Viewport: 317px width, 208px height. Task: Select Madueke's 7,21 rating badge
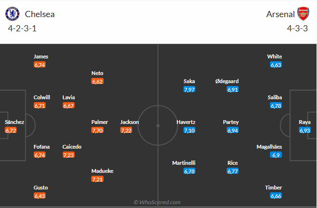(97, 179)
